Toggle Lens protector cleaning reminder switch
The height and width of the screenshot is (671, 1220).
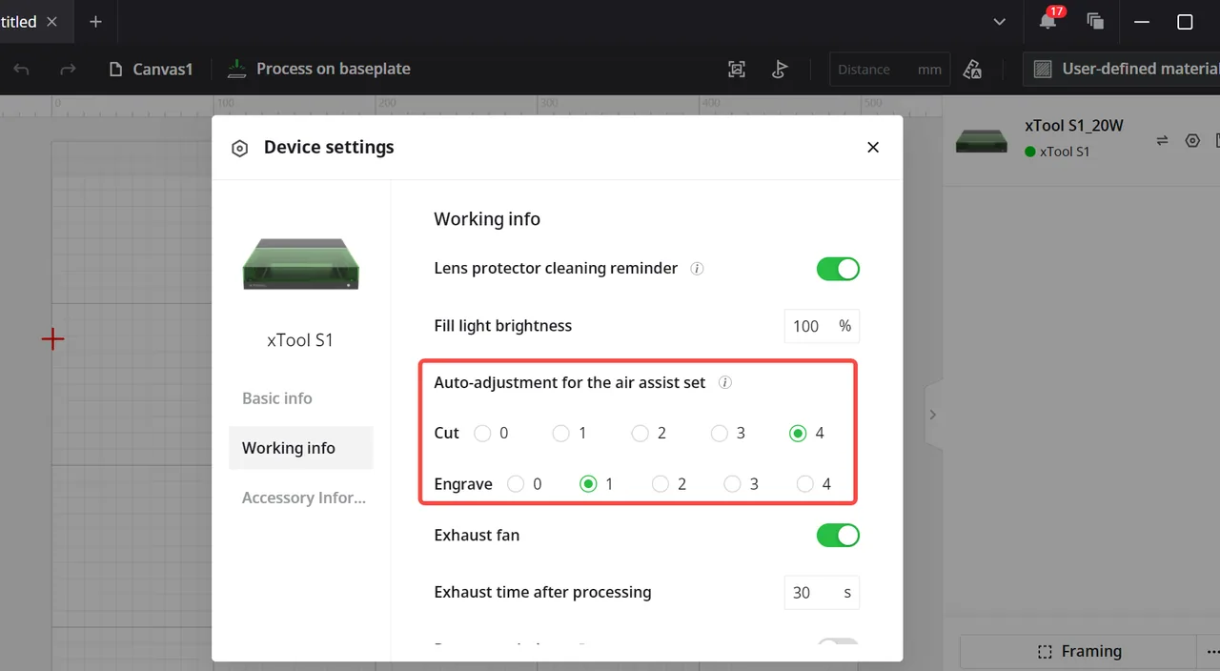point(838,269)
